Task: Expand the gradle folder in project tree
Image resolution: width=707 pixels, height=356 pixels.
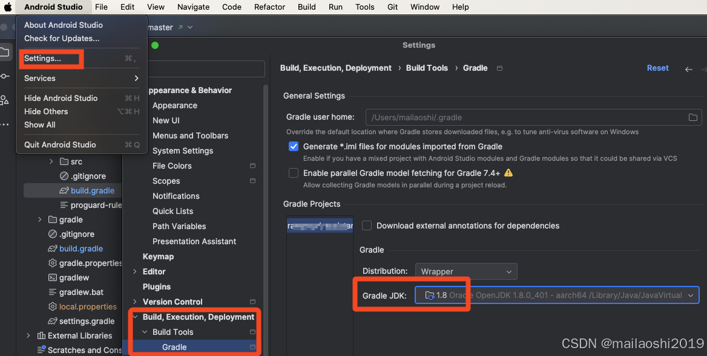Action: coord(40,219)
